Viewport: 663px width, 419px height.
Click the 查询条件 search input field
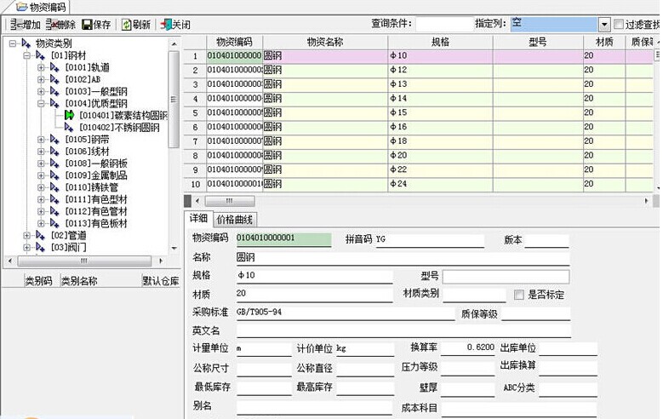444,24
